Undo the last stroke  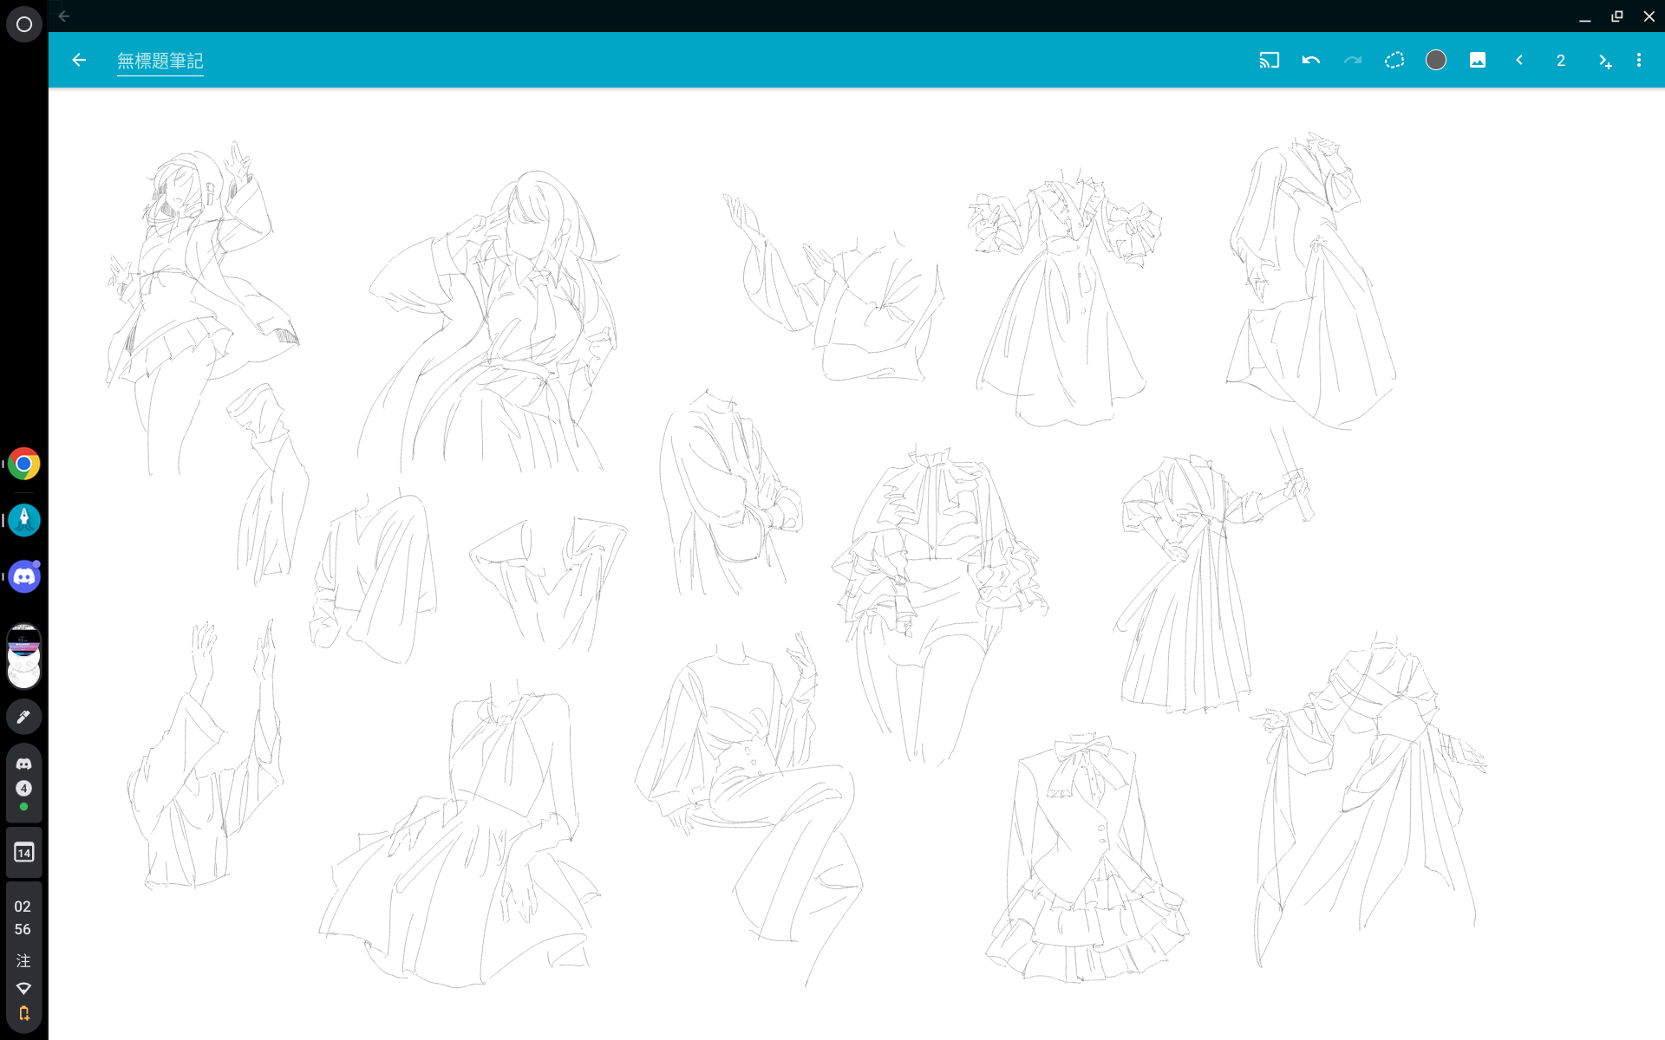point(1311,60)
